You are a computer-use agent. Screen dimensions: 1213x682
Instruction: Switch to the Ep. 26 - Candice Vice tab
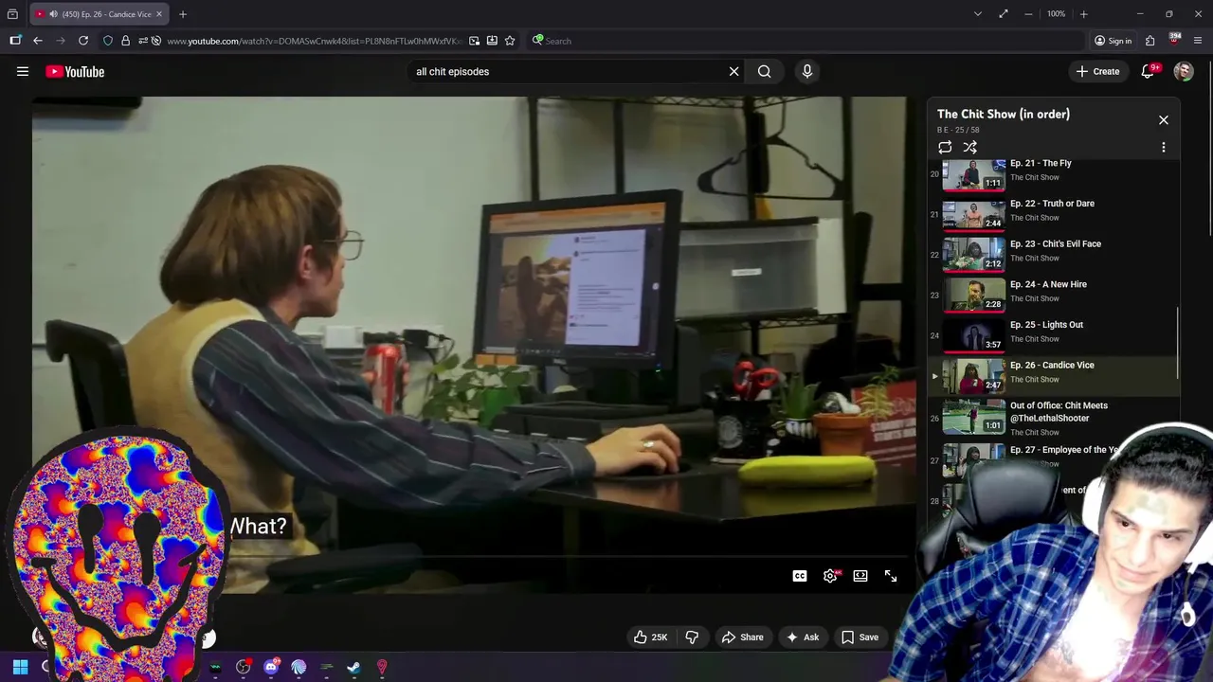[x=100, y=14]
